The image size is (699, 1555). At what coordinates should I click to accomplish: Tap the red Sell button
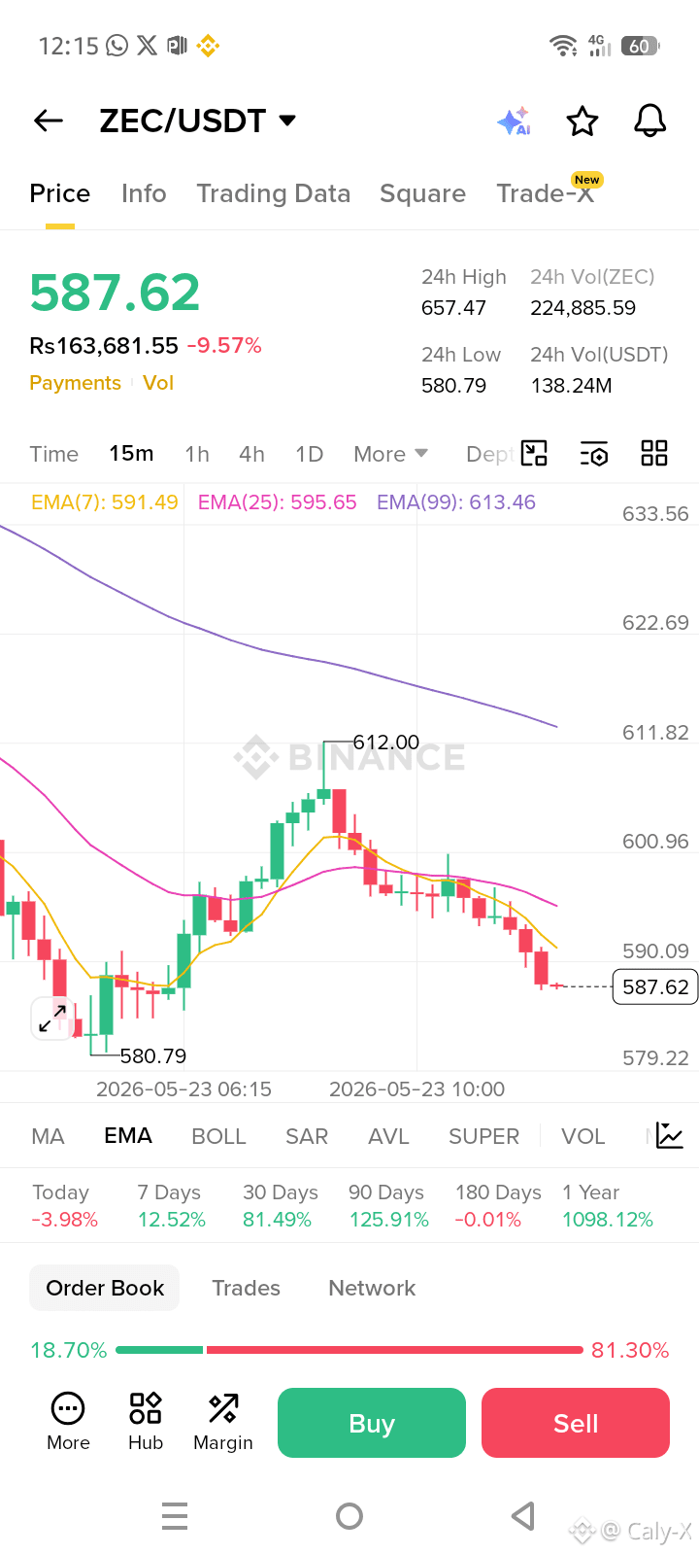[576, 1423]
